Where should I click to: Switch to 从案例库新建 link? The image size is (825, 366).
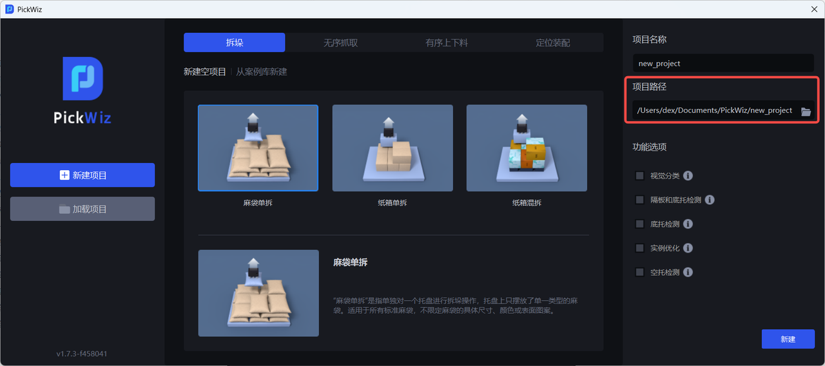click(x=261, y=72)
